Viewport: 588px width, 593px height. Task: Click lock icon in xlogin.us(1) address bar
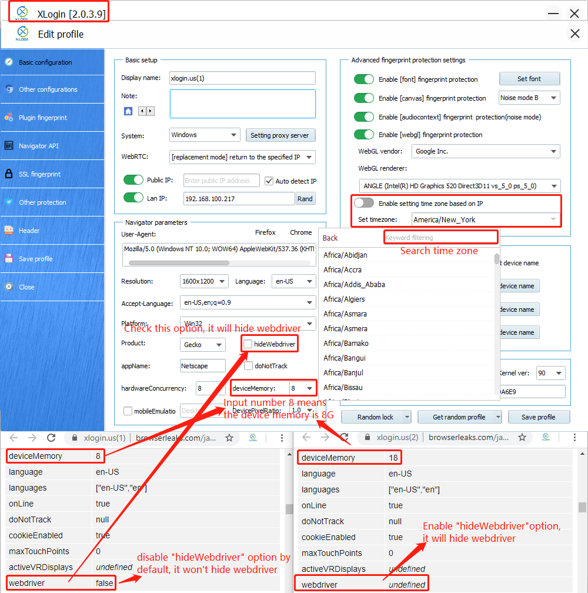75,438
